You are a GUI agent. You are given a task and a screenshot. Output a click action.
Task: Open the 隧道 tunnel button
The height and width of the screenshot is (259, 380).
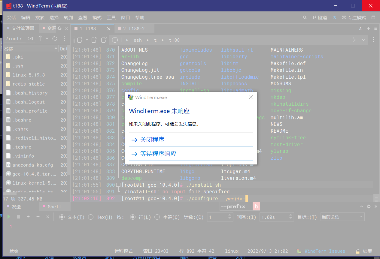pyautogui.click(x=320, y=17)
